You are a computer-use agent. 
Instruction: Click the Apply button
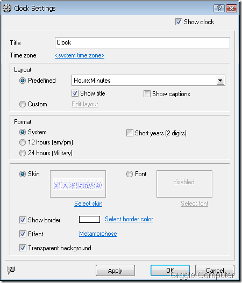point(115,270)
